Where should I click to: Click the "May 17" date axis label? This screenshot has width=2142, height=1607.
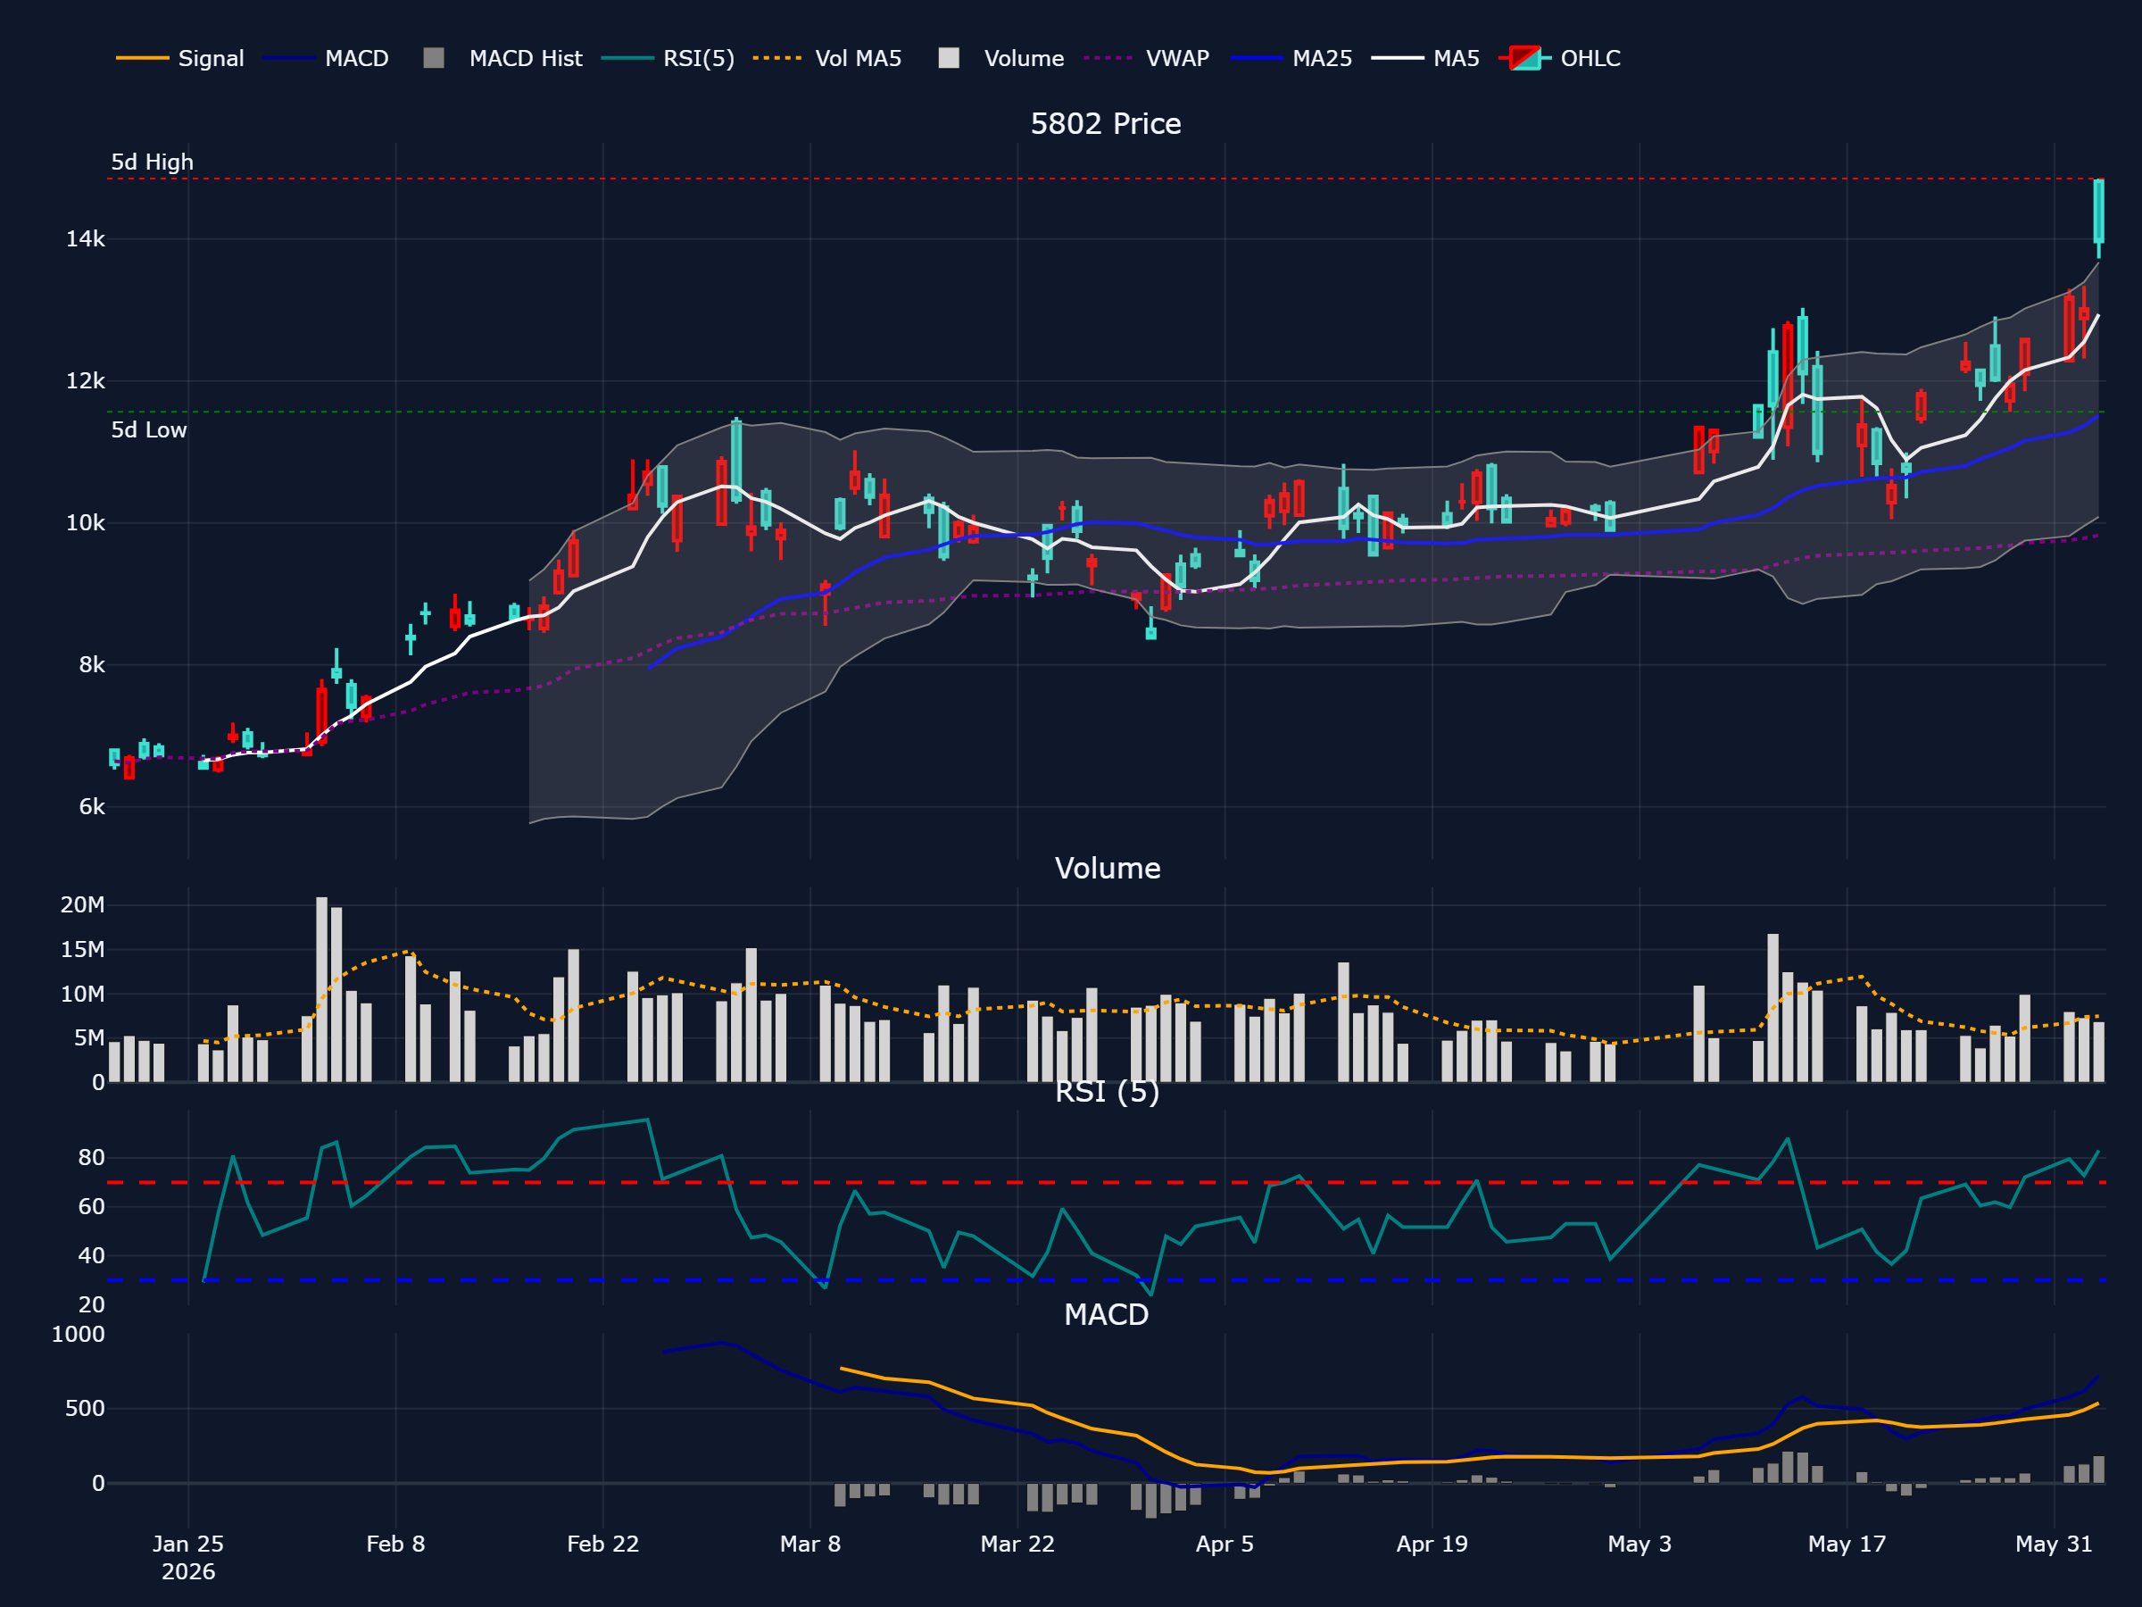pyautogui.click(x=1847, y=1544)
